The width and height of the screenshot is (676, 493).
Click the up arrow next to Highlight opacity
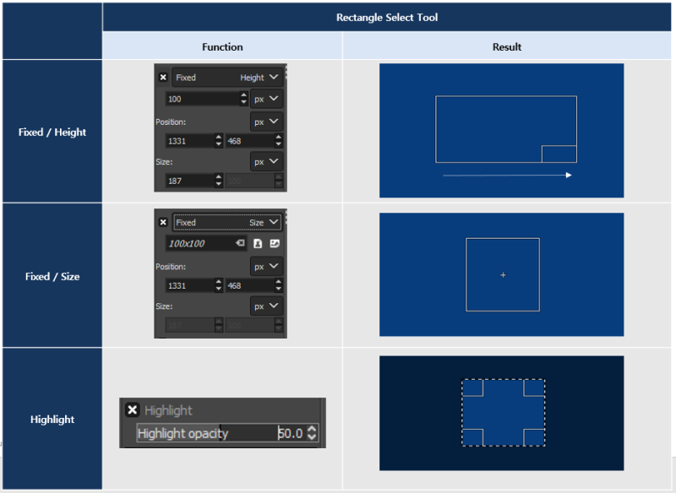tap(312, 429)
